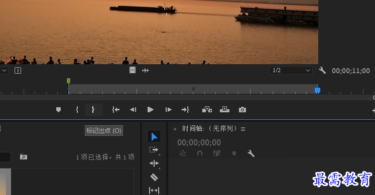Open source monitor wrench settings
375x195 pixels.
tap(322, 70)
